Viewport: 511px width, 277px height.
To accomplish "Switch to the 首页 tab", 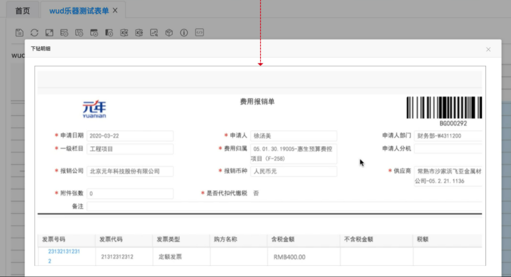I will click(22, 10).
